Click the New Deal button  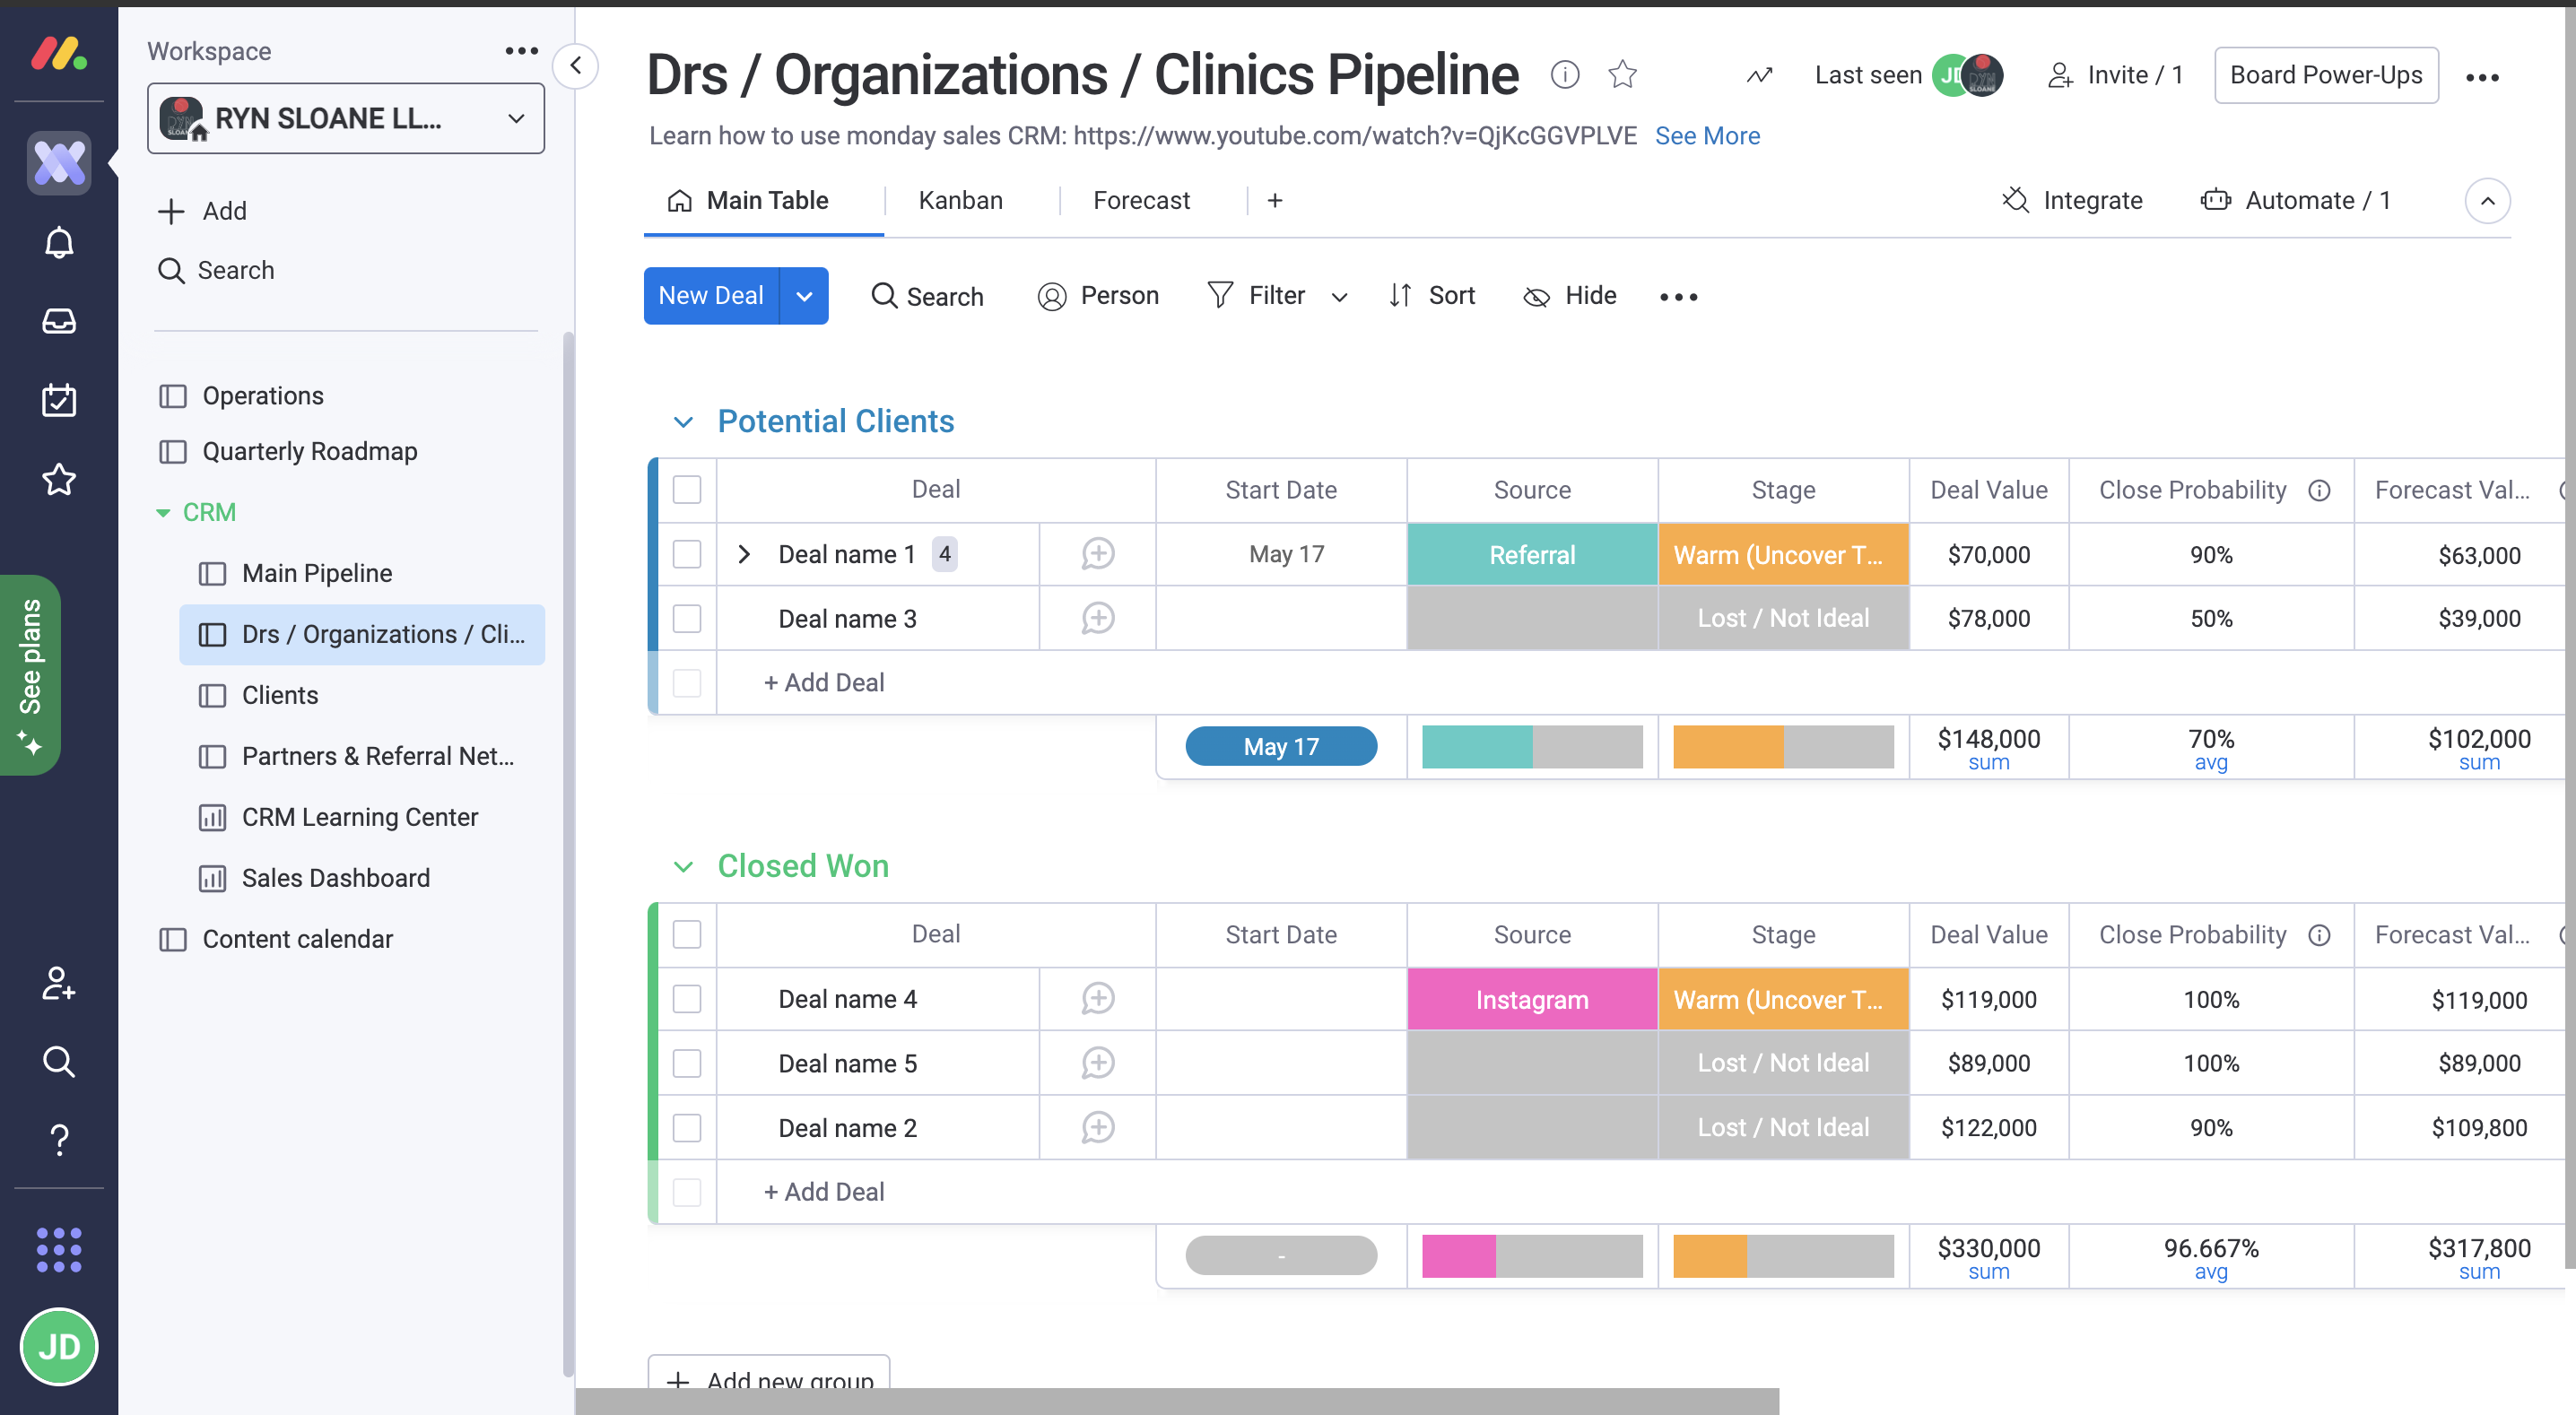(711, 294)
